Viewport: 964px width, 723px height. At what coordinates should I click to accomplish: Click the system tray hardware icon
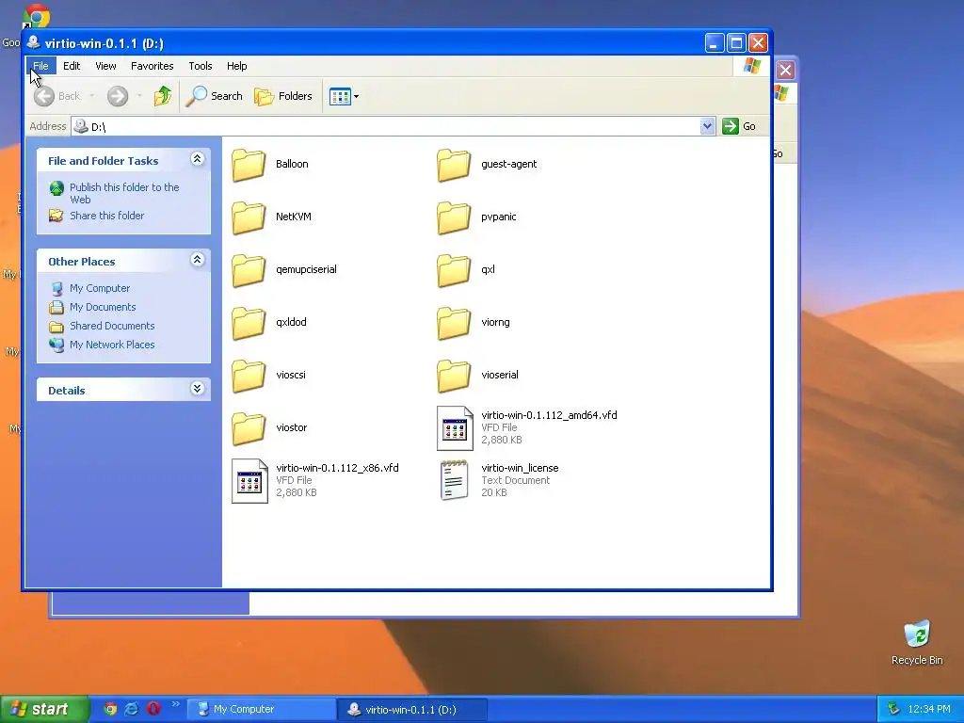click(894, 710)
